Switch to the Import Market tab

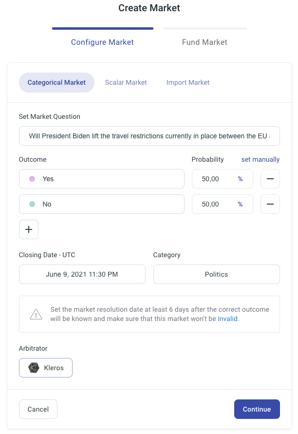coord(188,82)
